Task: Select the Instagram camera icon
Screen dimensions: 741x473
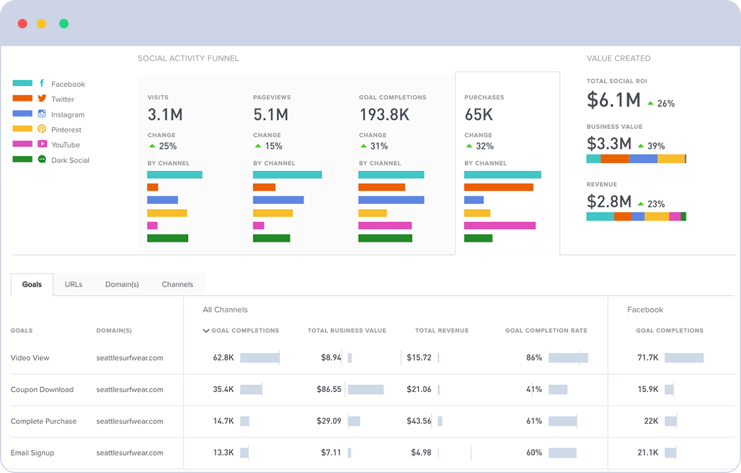Action: point(42,114)
